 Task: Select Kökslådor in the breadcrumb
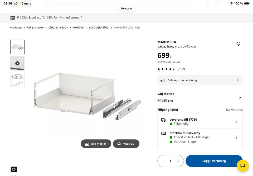tap(79, 27)
